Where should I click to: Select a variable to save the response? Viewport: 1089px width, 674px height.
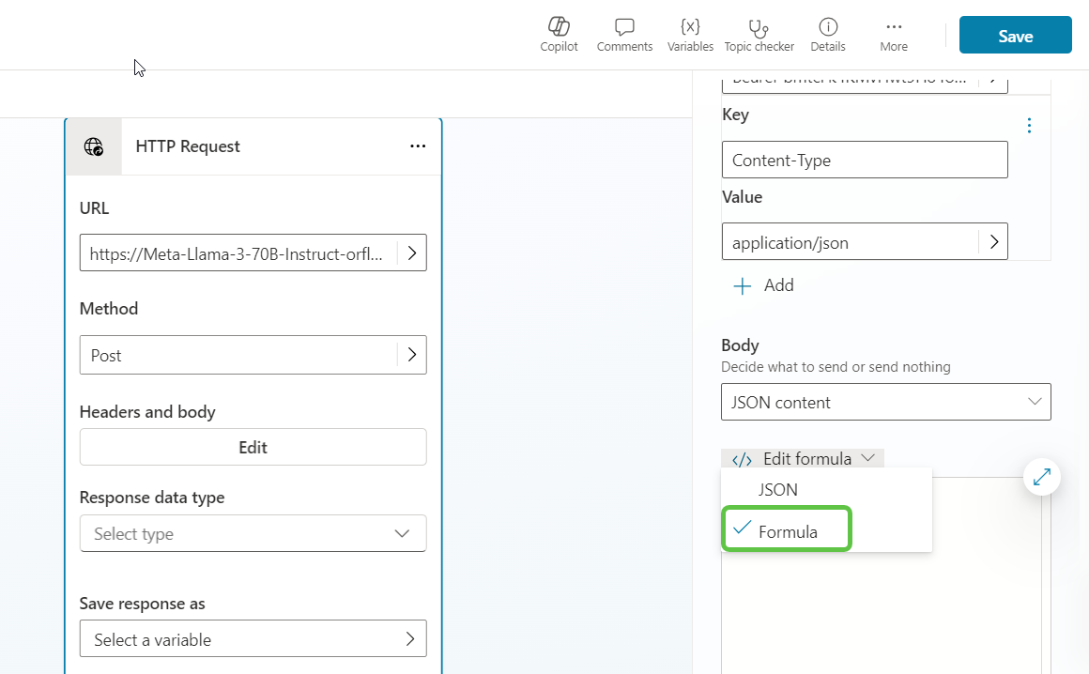coord(253,638)
